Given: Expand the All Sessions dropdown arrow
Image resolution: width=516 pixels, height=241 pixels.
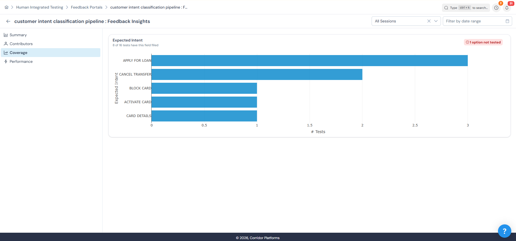Looking at the screenshot, I should click(436, 21).
